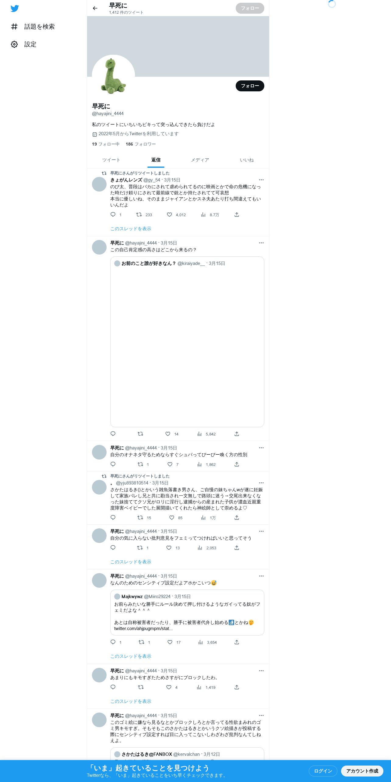Open more options for きょがんレンズ tweet

[x=261, y=180]
